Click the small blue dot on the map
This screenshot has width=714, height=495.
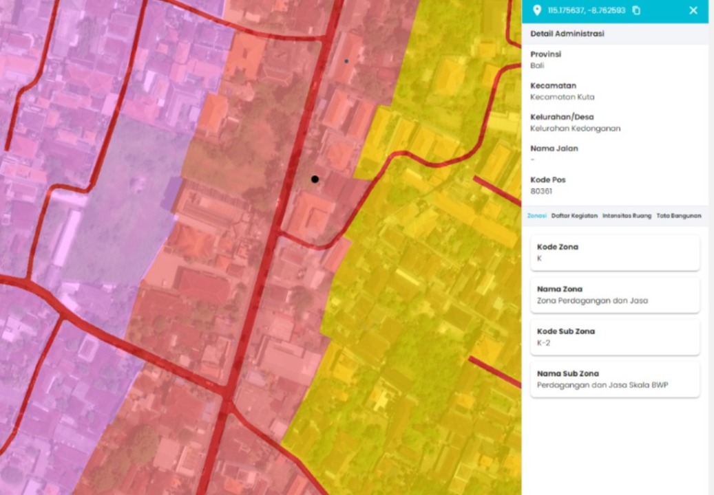[x=346, y=61]
